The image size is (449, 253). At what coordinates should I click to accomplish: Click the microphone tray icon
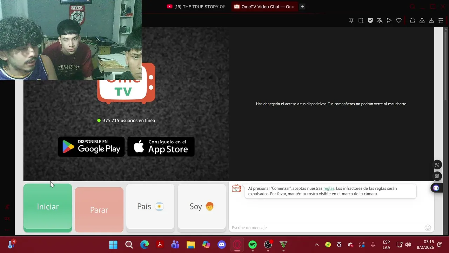pyautogui.click(x=373, y=245)
